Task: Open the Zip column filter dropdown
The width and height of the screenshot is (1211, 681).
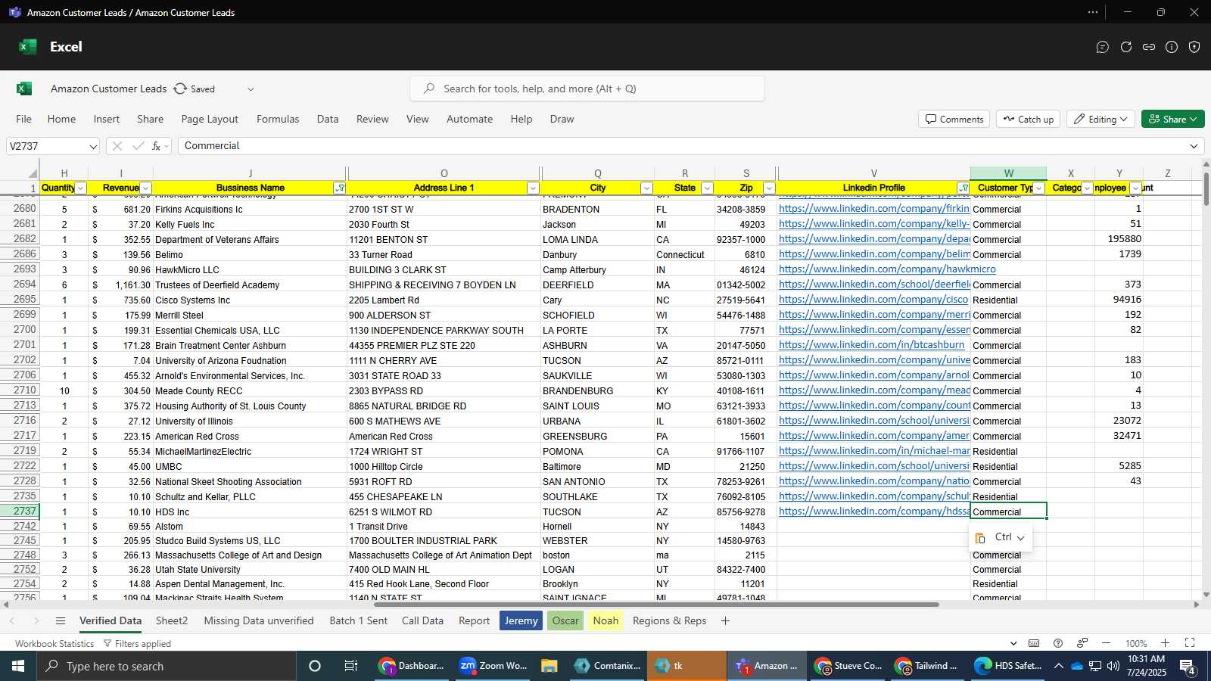Action: (769, 188)
